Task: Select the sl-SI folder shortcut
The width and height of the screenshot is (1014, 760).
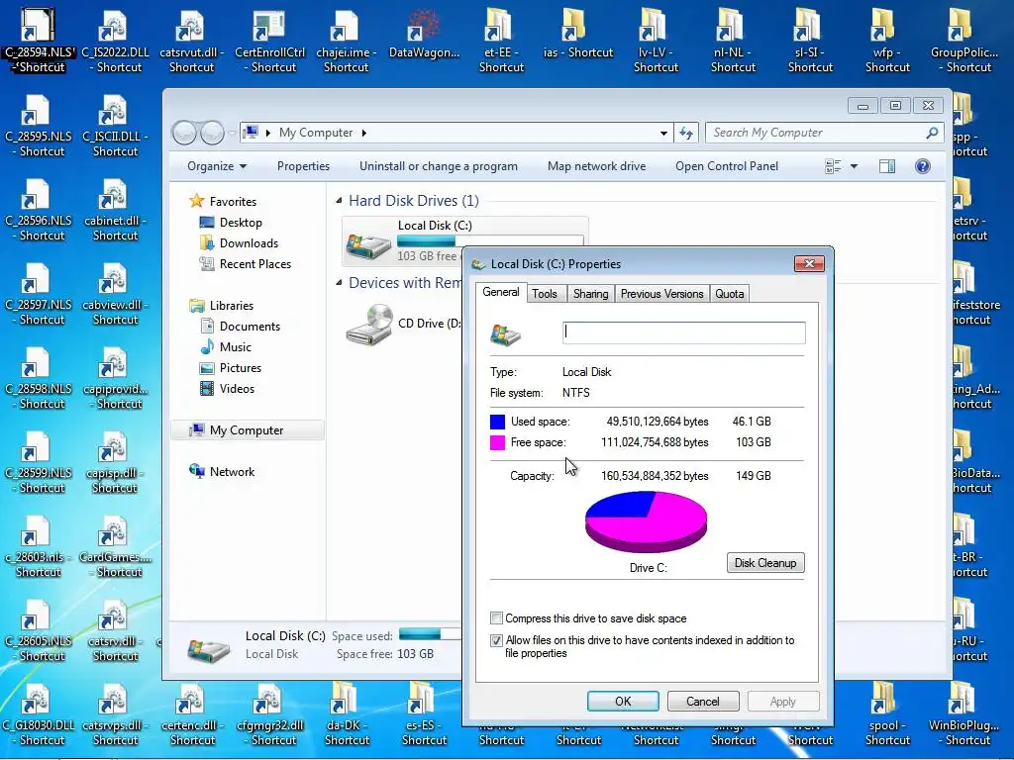Action: [x=810, y=40]
